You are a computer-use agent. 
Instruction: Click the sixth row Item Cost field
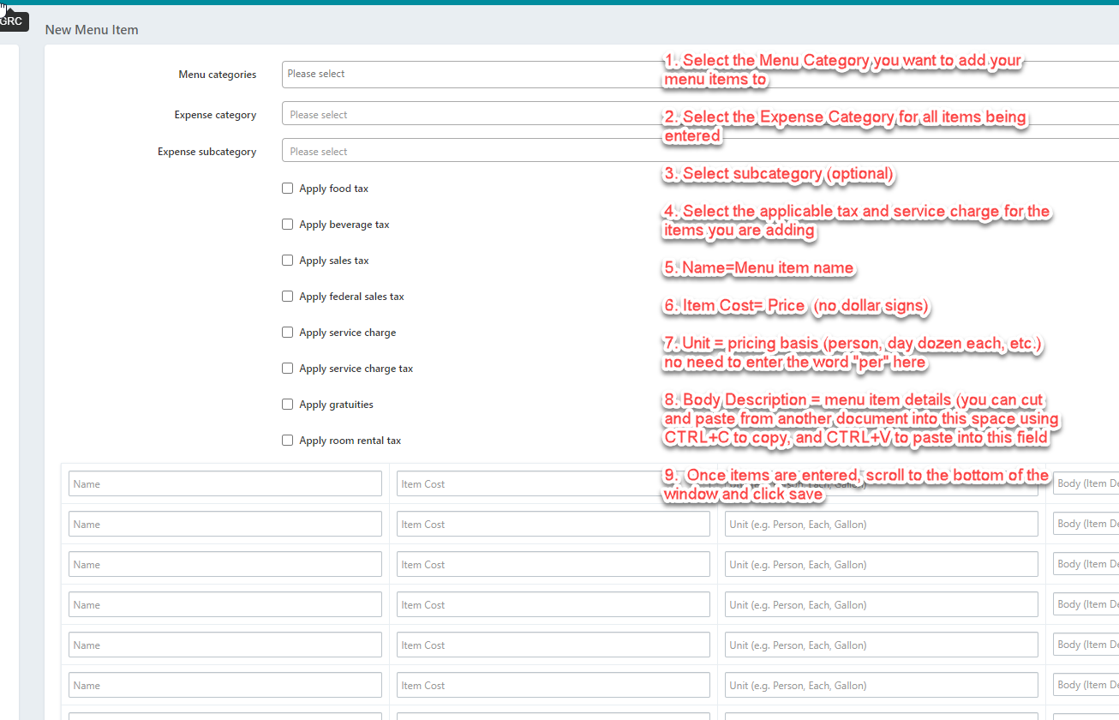(x=553, y=686)
